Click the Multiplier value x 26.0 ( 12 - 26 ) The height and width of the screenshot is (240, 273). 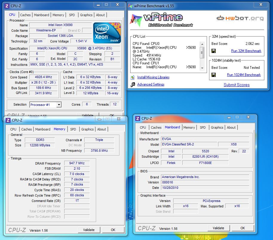(x=44, y=82)
